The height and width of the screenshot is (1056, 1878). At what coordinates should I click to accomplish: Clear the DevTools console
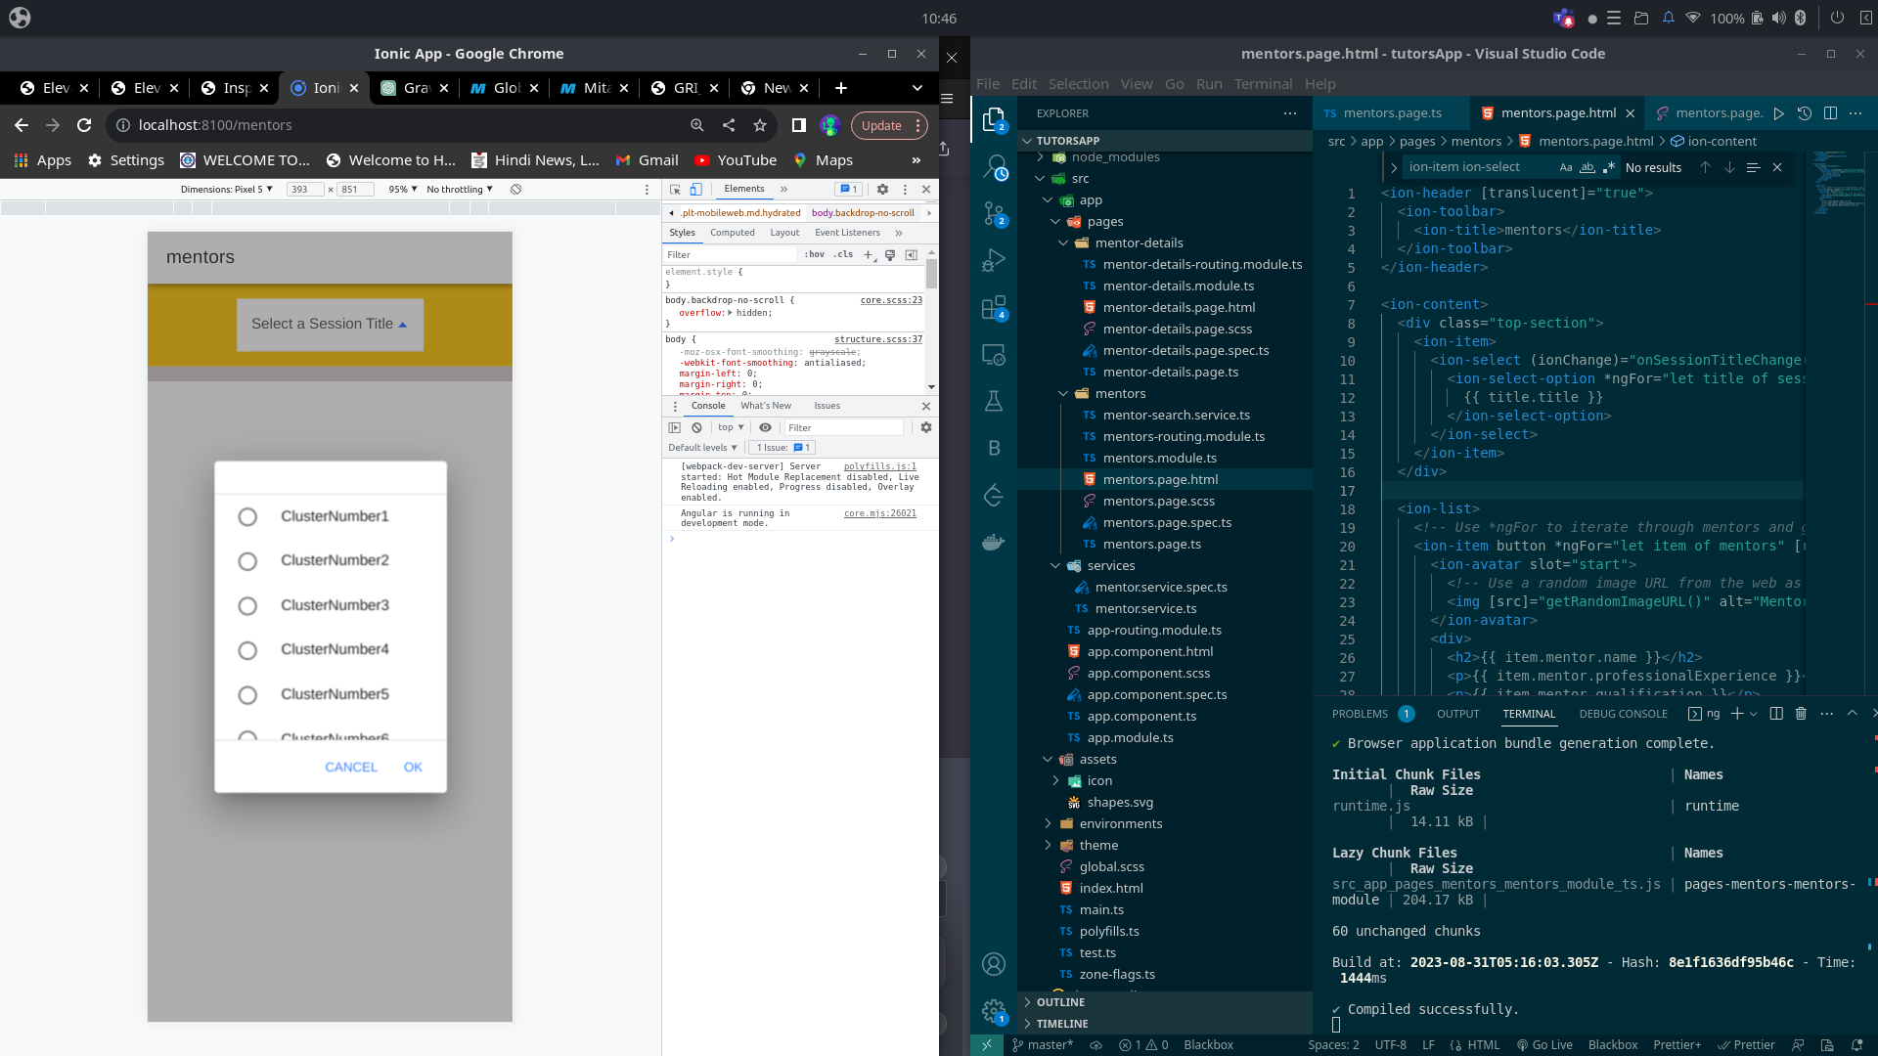point(696,427)
